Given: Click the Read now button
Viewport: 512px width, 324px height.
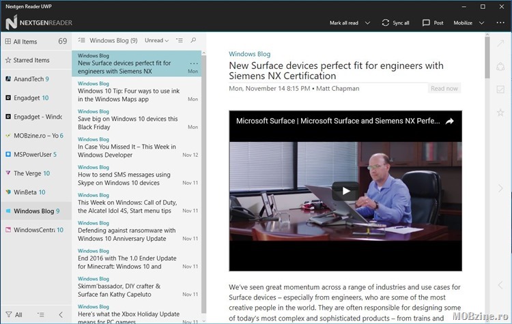Looking at the screenshot, I should click(444, 88).
